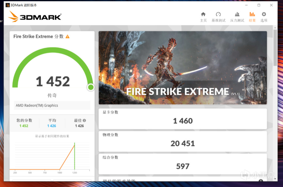Click the Fire Strike Extreme 分数 heading
Viewport: 283px width, 187px height.
click(x=38, y=37)
